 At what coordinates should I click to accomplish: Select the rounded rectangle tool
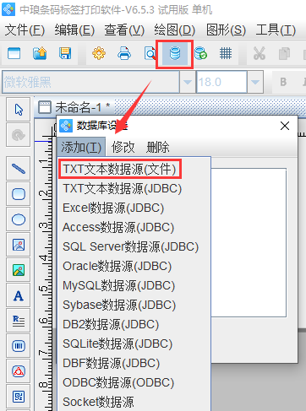[19, 194]
